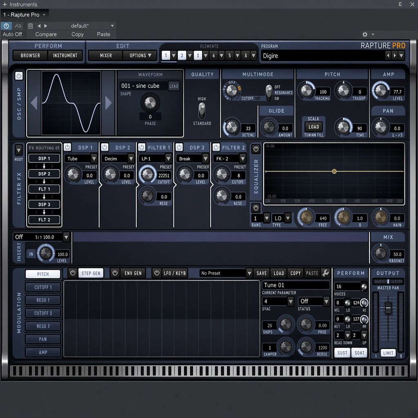Viewport: 418px width, 418px height.
Task: Click the Filter 1 CUTOFF knob
Action: (148, 174)
